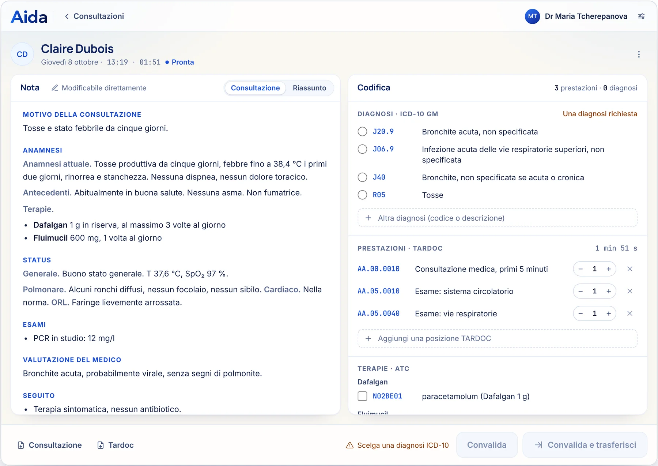Switch to the Riassunto tab
The image size is (658, 466).
(309, 88)
